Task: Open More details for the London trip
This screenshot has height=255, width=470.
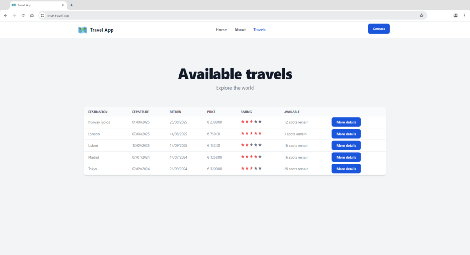Action: point(346,134)
